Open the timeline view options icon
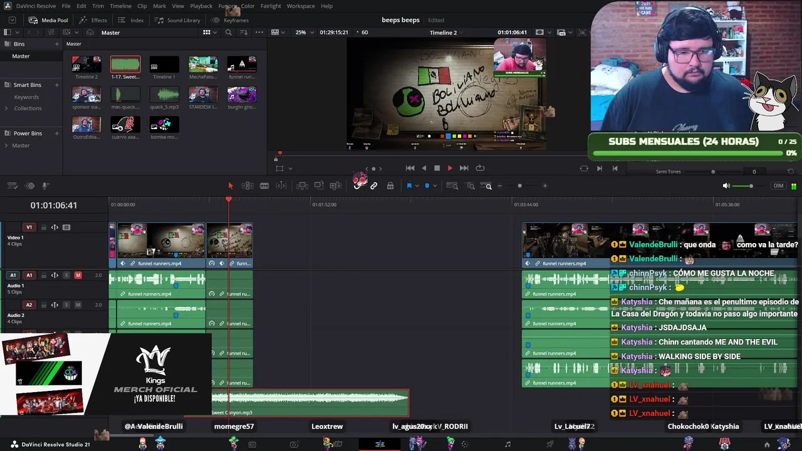 (12, 186)
